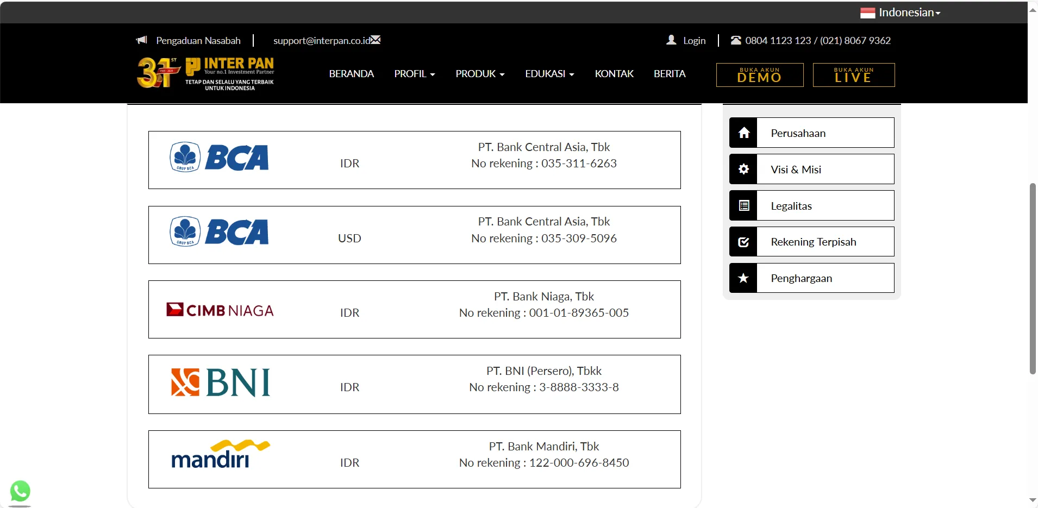Click BCA account number 035-309-5096

click(579, 239)
